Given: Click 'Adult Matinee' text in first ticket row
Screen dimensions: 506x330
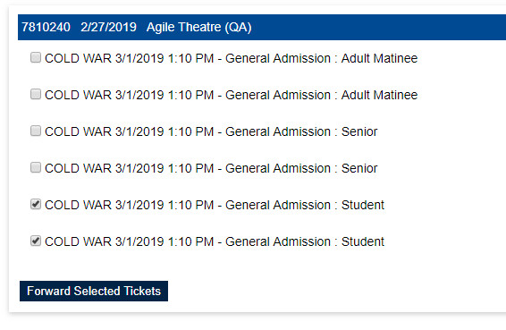Looking at the screenshot, I should (379, 58).
